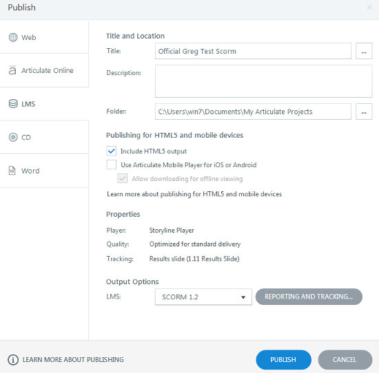Uncheck Include HTML5 output
This screenshot has width=379, height=373.
coord(112,151)
